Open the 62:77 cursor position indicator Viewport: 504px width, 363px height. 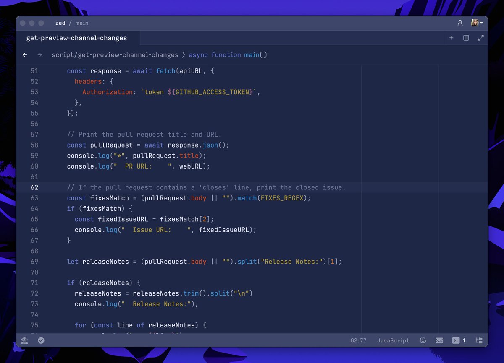[358, 340]
